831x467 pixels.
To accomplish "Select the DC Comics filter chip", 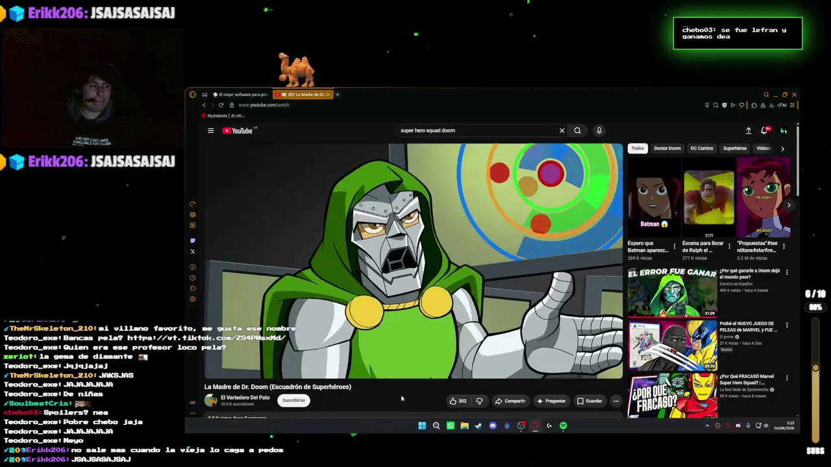I will (702, 149).
